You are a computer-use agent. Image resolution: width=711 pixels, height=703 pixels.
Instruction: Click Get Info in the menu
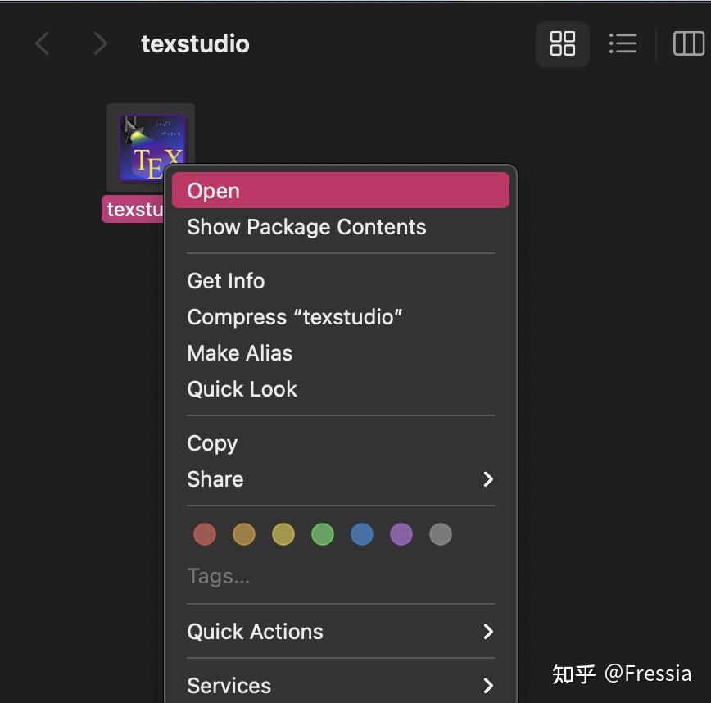pyautogui.click(x=226, y=281)
